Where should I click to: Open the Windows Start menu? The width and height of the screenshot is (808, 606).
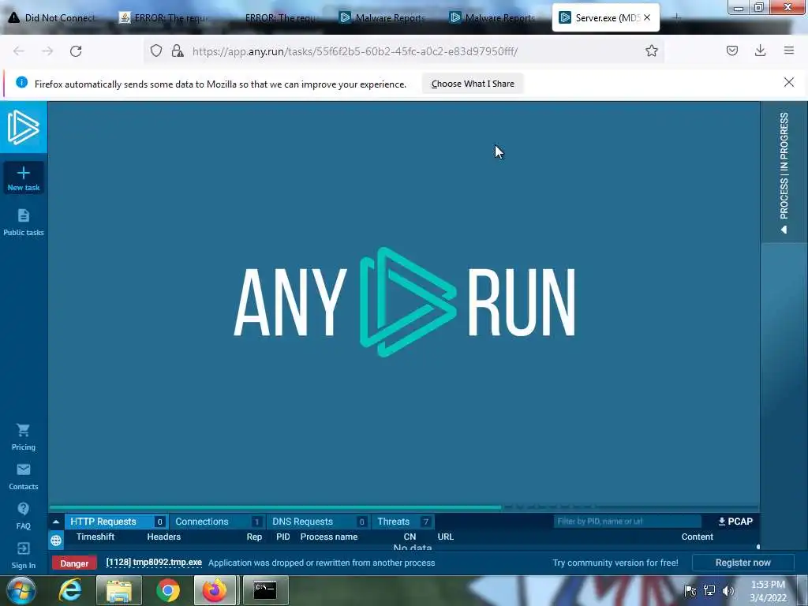tap(21, 590)
